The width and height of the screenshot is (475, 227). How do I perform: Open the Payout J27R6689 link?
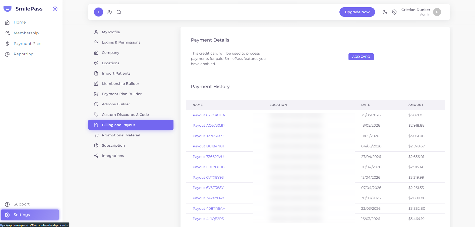(208, 136)
